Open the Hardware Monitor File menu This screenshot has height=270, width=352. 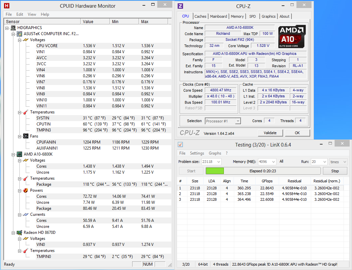[x=9, y=14]
